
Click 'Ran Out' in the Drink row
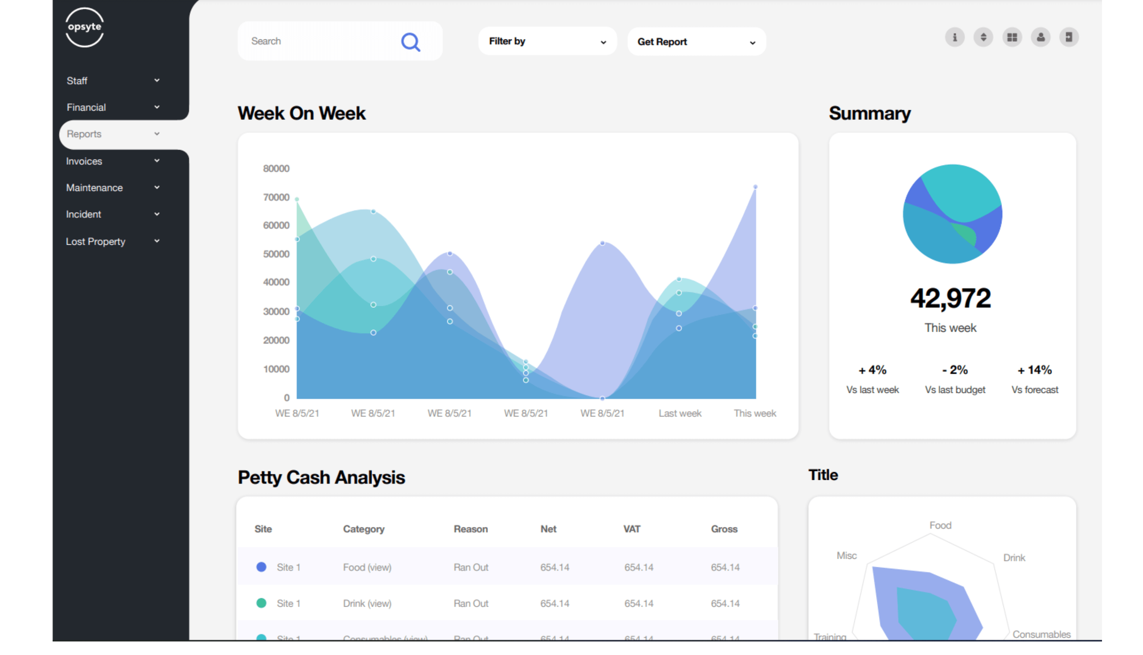(471, 603)
